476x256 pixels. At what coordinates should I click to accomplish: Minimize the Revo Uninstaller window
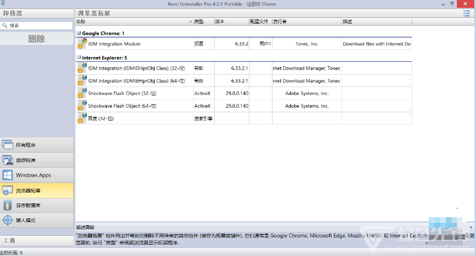point(443,3)
